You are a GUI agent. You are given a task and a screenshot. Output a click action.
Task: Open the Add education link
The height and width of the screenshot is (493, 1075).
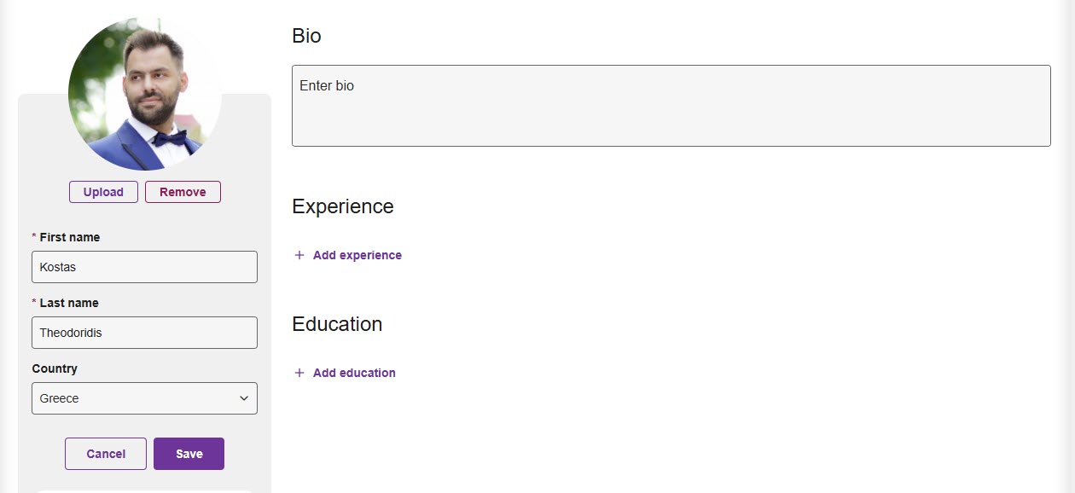(x=353, y=373)
